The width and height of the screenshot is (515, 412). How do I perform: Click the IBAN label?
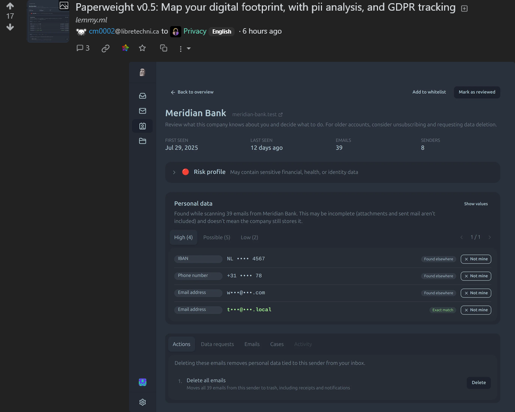tap(198, 258)
